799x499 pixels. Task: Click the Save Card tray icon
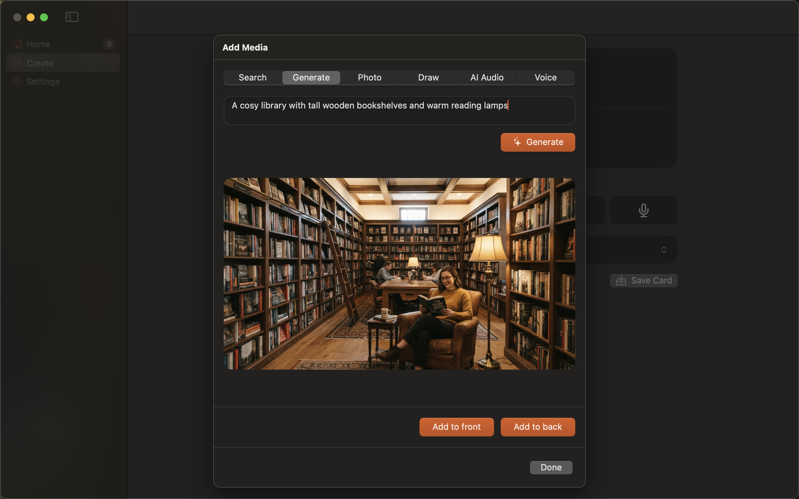point(621,280)
